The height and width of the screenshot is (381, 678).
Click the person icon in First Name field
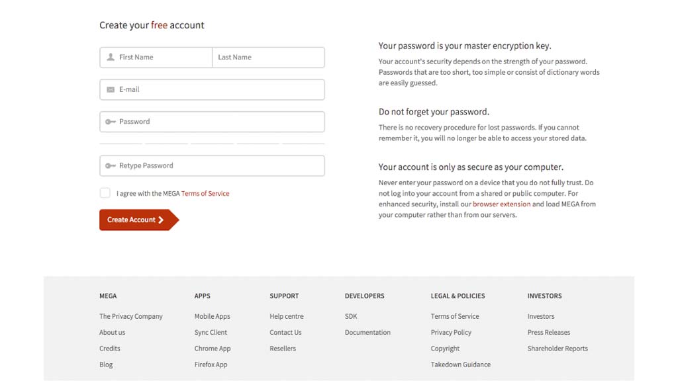click(111, 58)
